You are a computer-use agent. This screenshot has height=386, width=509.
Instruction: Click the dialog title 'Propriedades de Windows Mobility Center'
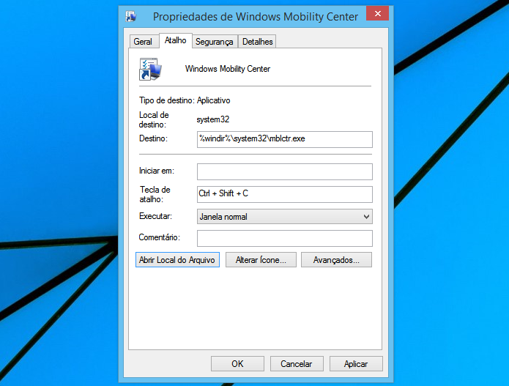click(256, 17)
